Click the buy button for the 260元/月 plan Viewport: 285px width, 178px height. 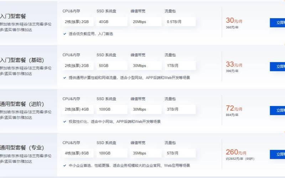pos(278,155)
